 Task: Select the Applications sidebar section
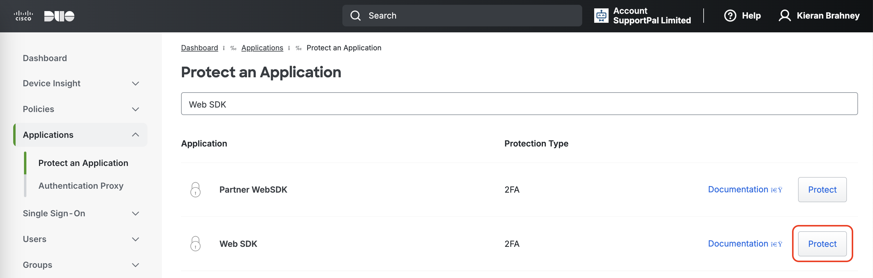point(80,135)
